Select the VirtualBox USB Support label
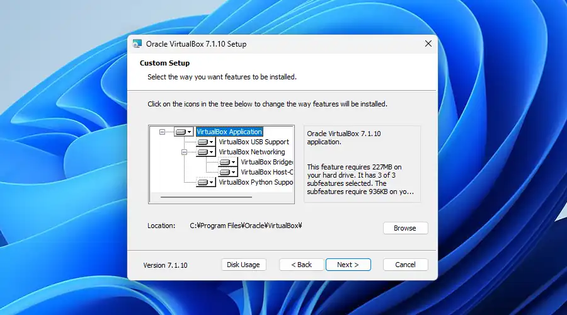This screenshot has width=567, height=315. pos(253,142)
